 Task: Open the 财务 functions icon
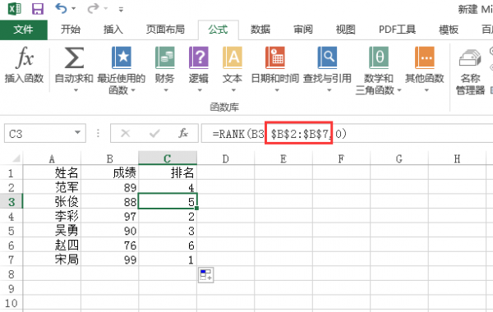165,57
